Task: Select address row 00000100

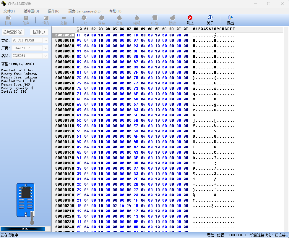Action: click(65, 120)
